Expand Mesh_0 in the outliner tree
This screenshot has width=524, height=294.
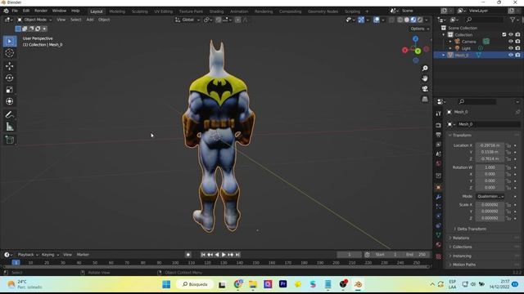tap(444, 55)
